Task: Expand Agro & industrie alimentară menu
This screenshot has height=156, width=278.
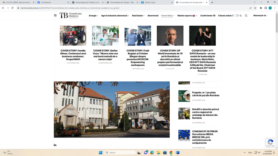Action: click(x=115, y=15)
